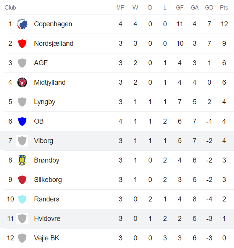Click the blue OB shield icon
This screenshot has height=248, width=234.
point(22,121)
